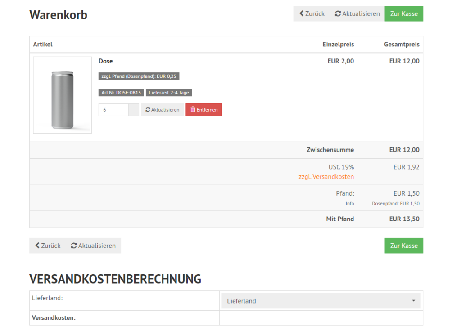Update the Dose item quantity with Aktualisieren
Screen dimensions: 461x335
(163, 110)
